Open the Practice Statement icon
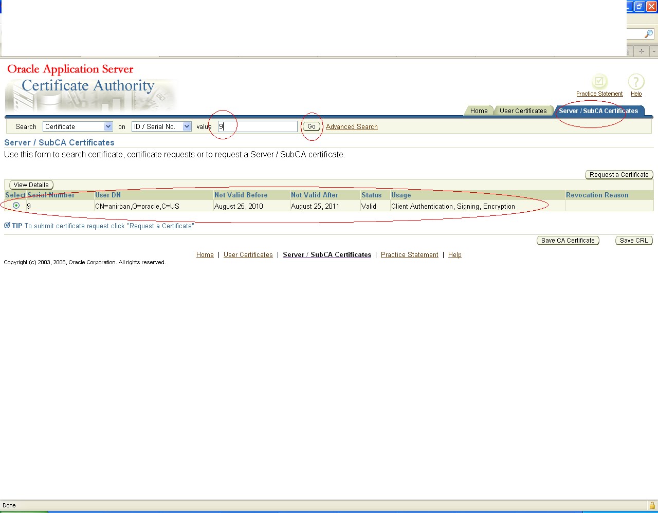658x513 pixels. (x=599, y=81)
